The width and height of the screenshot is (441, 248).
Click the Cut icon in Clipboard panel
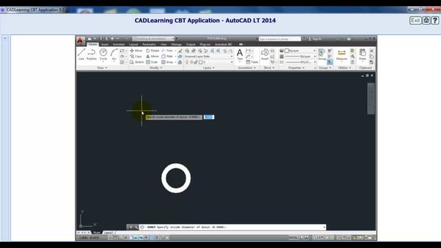[x=371, y=50]
